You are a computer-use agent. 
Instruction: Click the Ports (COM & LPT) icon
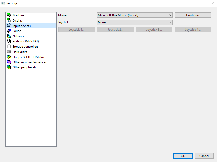point(9,41)
